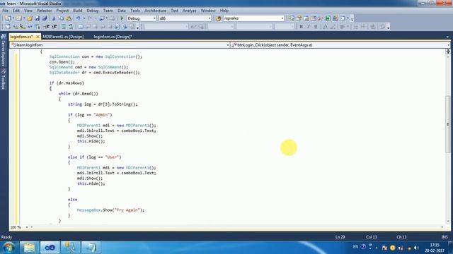This screenshot has width=453, height=254.
Task: Click the MessageBox.Show("Try Again") code line
Action: point(110,210)
